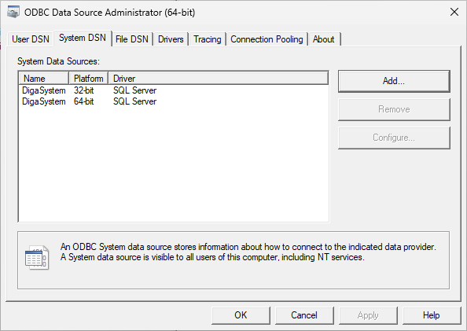Select the 32-bit DigaSystem data source
The width and height of the screenshot is (467, 331).
coord(90,90)
